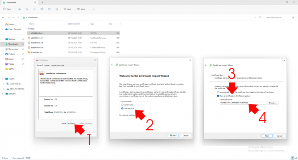This screenshot has width=298, height=160.
Task: Select the Local Machine store location
Action: tap(123, 108)
